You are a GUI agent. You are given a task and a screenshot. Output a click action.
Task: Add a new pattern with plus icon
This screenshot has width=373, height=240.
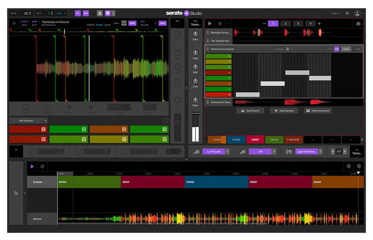[319, 24]
